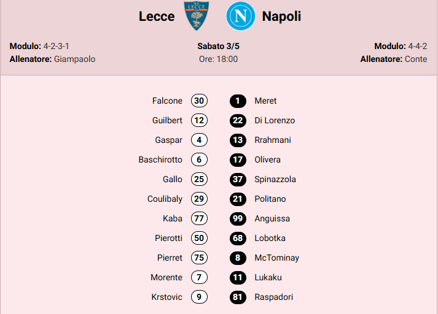Click the Lecce team name heading

click(x=157, y=17)
